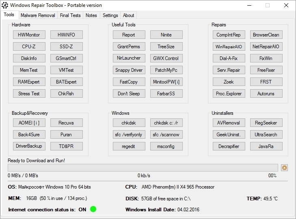The image size is (296, 219).
Task: Click the Puran button
Action: [x=67, y=135]
